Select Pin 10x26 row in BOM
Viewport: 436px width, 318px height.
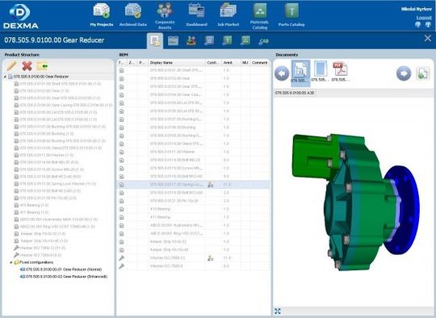193,201
